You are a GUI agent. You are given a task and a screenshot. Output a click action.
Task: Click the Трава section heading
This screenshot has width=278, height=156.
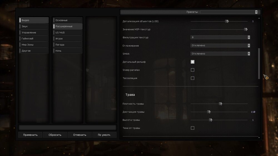(130, 95)
